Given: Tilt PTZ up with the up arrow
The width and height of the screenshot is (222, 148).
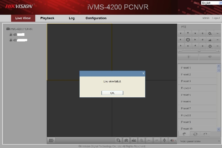Looking at the screenshot, I should click(188, 33).
